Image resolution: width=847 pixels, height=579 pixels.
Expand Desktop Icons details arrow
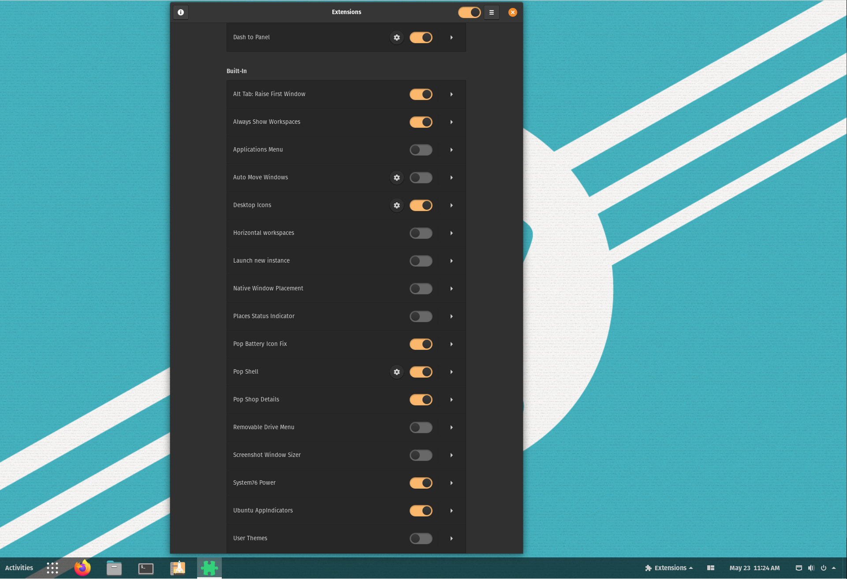[x=451, y=205]
